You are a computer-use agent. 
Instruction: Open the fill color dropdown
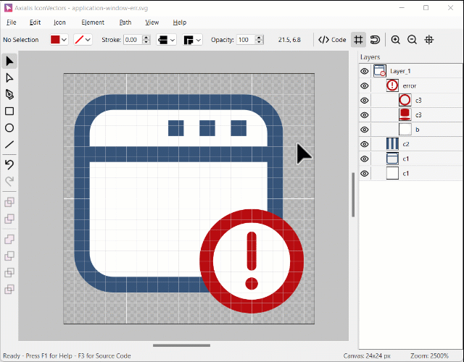64,40
